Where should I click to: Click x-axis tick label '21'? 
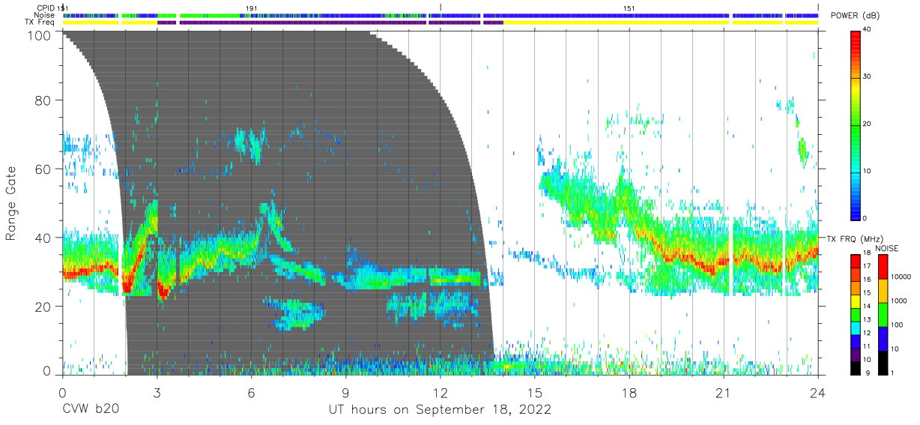pos(724,393)
